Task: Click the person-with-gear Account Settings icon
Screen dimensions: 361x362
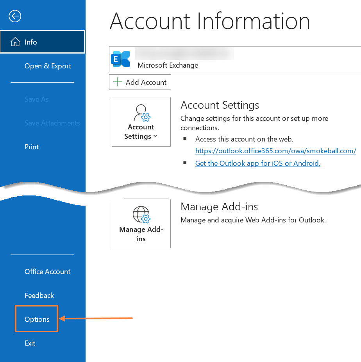Action: 141,113
